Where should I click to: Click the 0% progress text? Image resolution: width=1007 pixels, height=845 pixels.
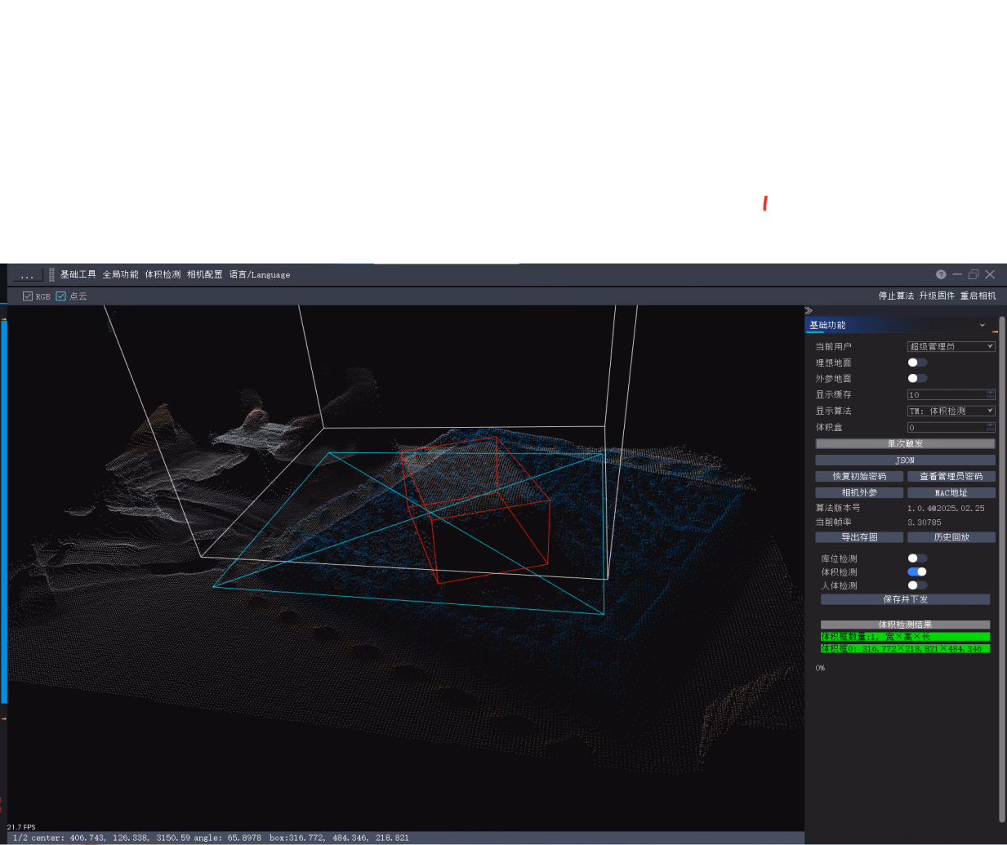[820, 668]
